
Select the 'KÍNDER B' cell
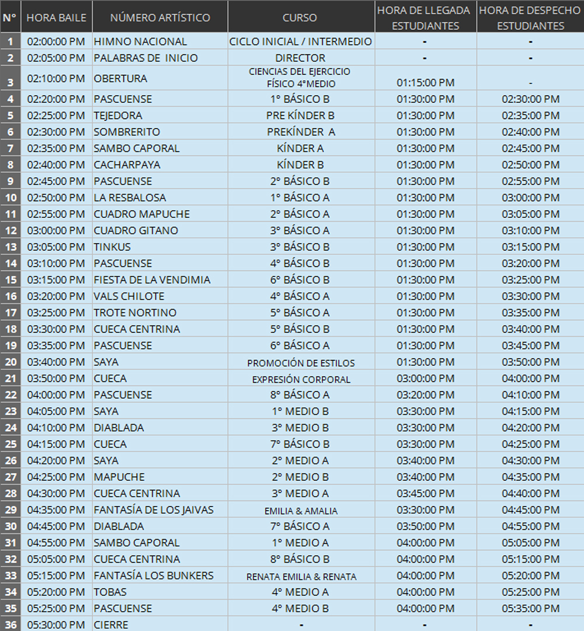(301, 165)
